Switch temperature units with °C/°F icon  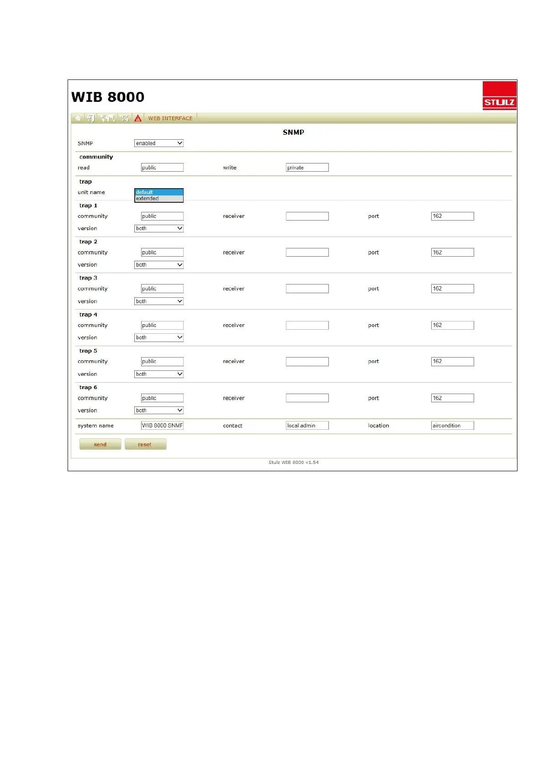click(125, 118)
